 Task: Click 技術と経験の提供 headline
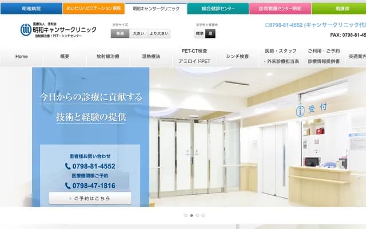[91, 117]
